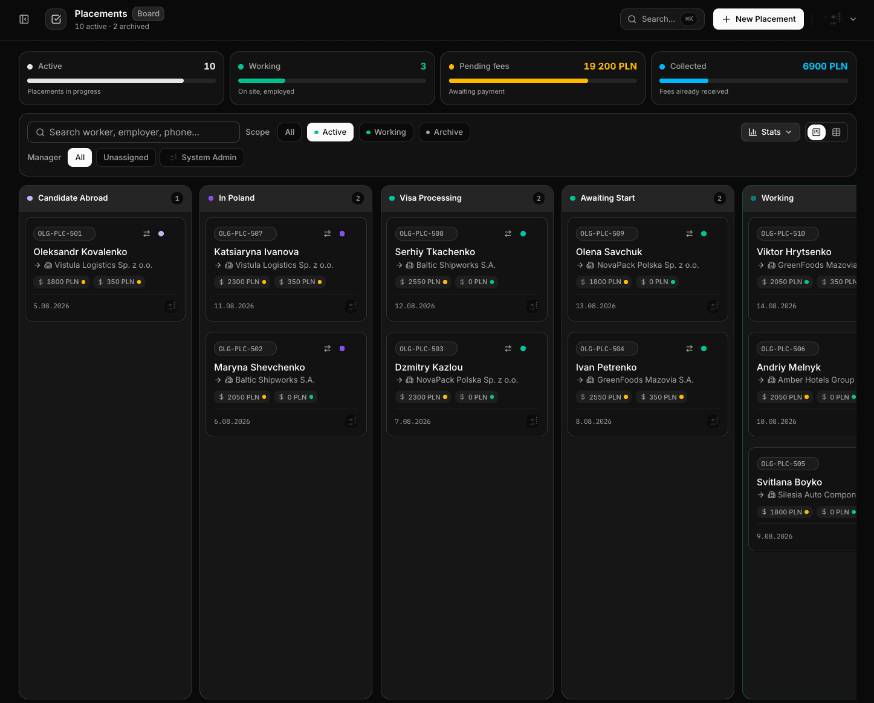The image size is (874, 703).
Task: Click transfer arrows on OLG-PLC-509 card
Action: click(x=689, y=234)
